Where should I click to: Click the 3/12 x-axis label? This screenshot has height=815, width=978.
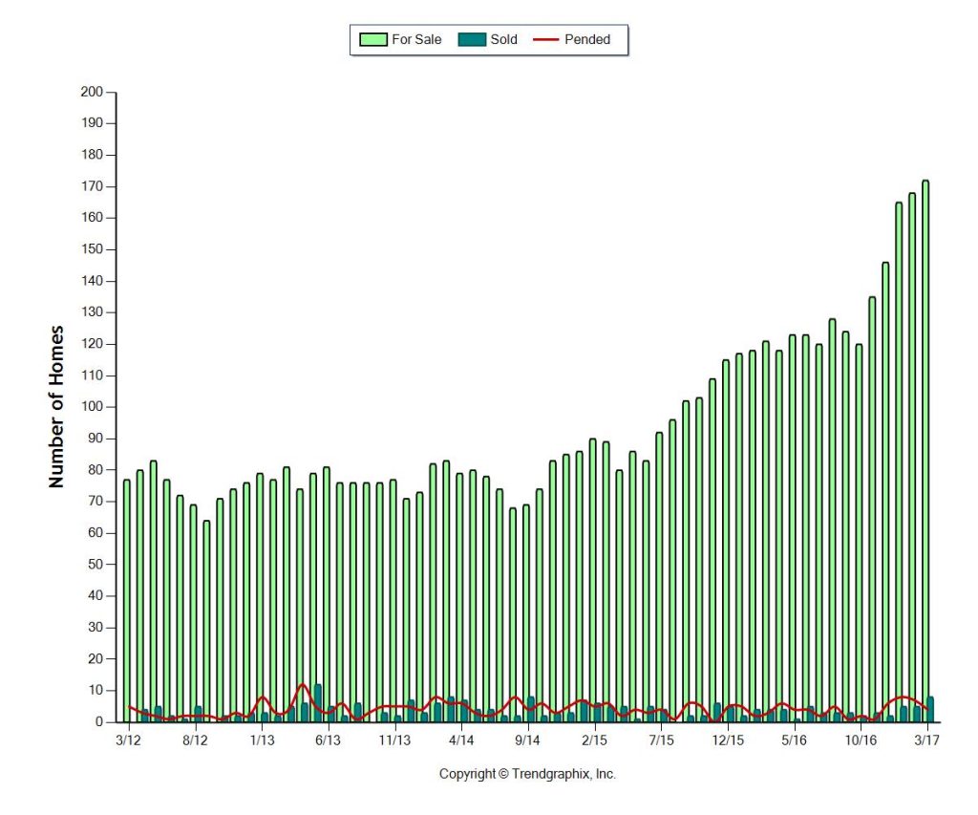(x=128, y=740)
